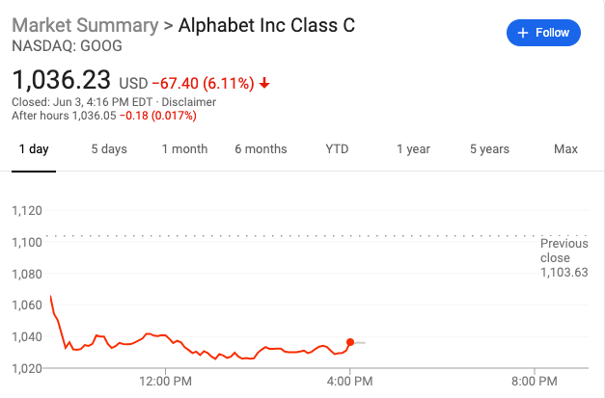This screenshot has width=605, height=398.
Task: Switch to the 5 years tab
Action: pos(489,149)
